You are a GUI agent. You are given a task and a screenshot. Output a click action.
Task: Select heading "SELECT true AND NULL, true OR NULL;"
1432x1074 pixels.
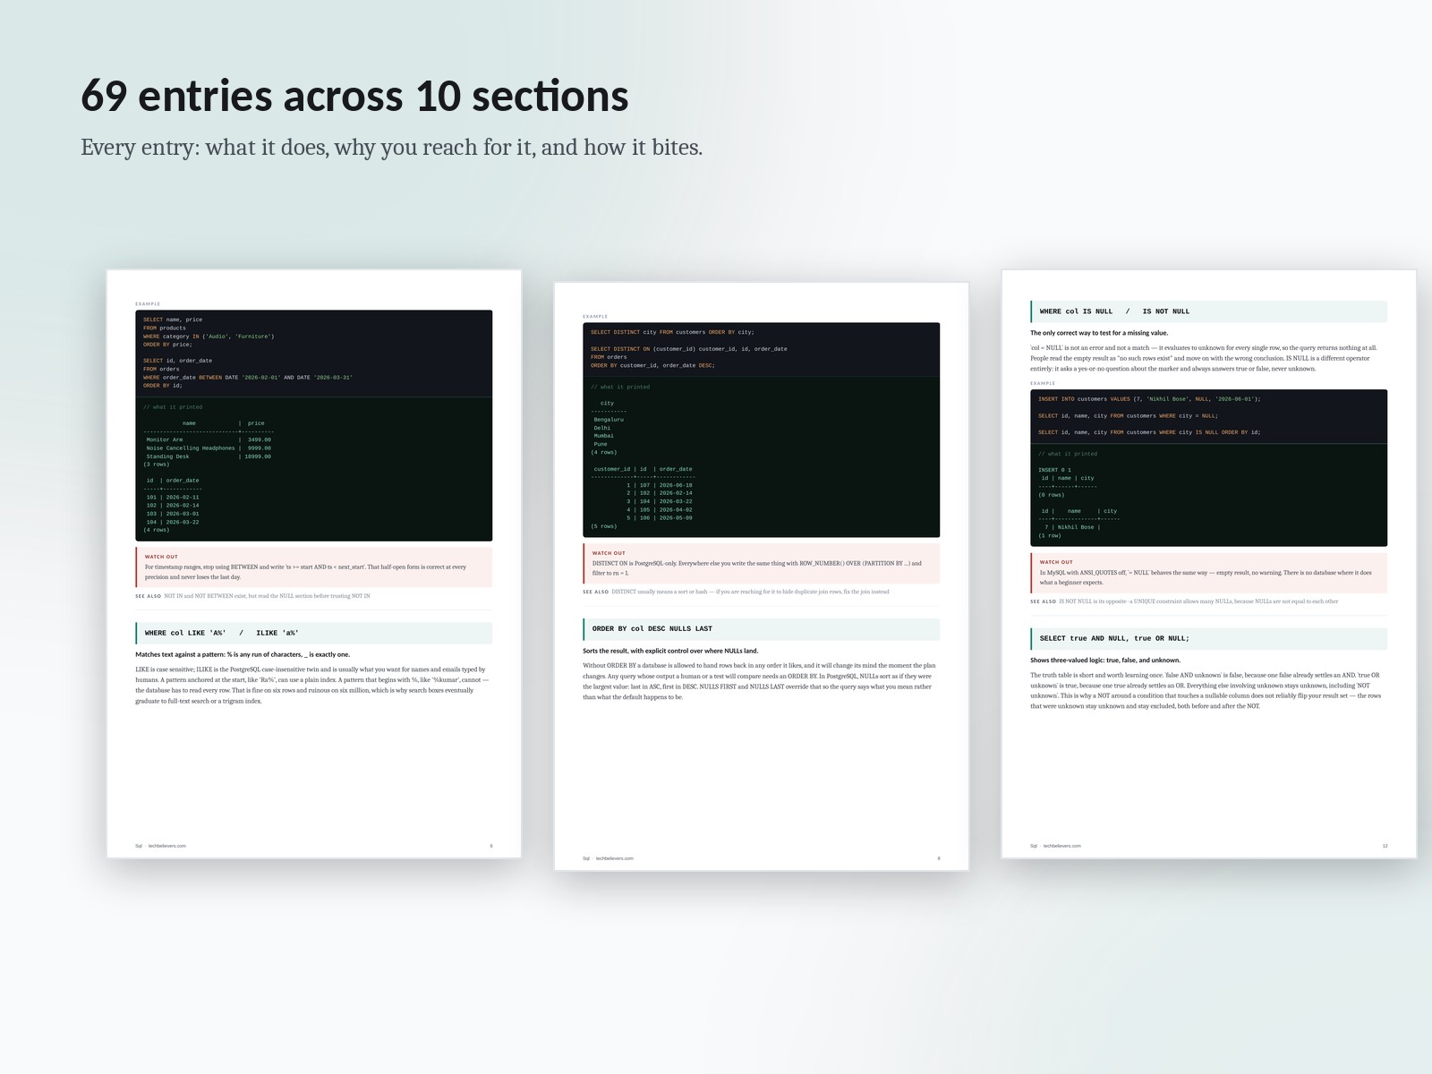1209,638
